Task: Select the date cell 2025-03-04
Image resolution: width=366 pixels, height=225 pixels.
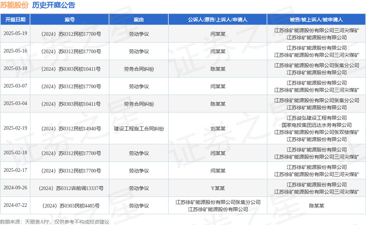Action: click(x=15, y=103)
